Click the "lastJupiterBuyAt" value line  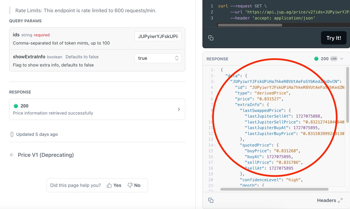click(282, 128)
